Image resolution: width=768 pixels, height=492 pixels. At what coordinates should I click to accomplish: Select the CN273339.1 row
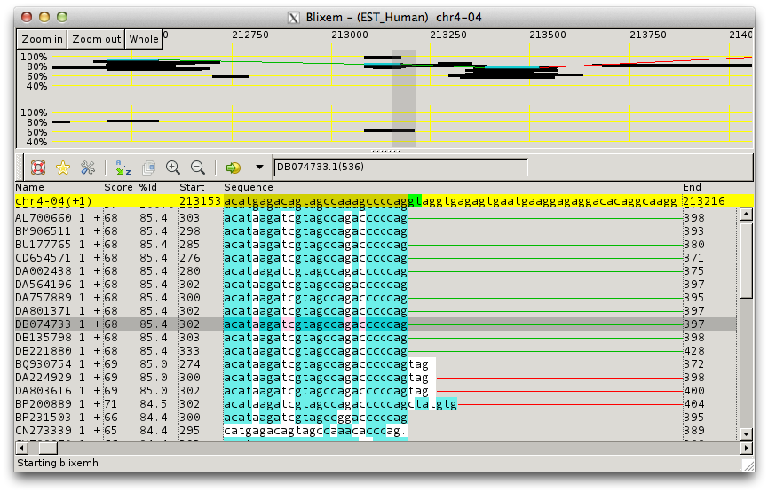[376, 431]
